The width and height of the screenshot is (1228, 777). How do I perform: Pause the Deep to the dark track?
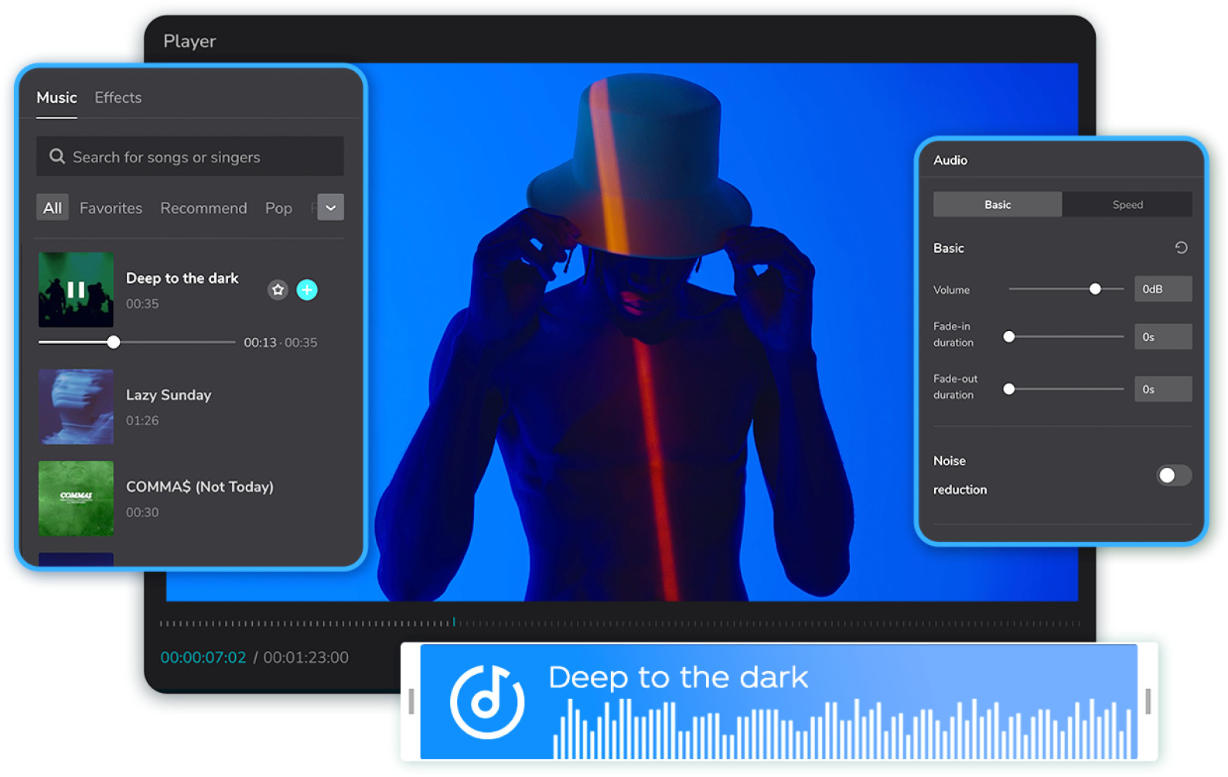tap(76, 290)
